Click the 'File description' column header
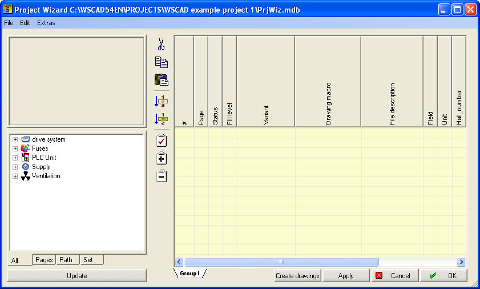This screenshot has height=289, width=480. [392, 81]
